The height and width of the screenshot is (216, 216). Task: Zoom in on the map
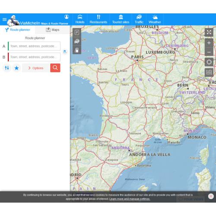pyautogui.click(x=209, y=43)
